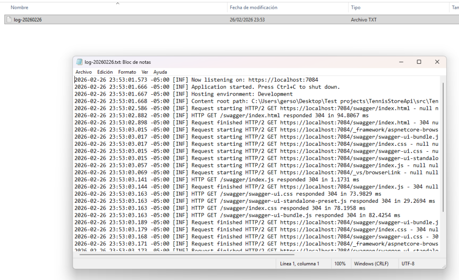This screenshot has height=280, width=459.
Task: Open the Formato menu in Notepad
Action: (127, 72)
